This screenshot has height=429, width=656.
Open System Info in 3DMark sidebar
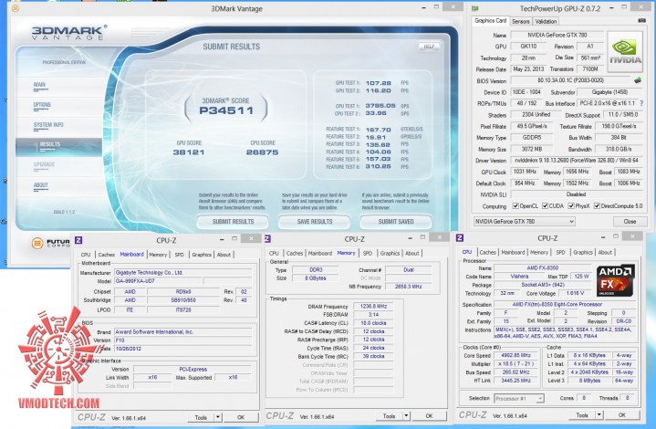48,125
